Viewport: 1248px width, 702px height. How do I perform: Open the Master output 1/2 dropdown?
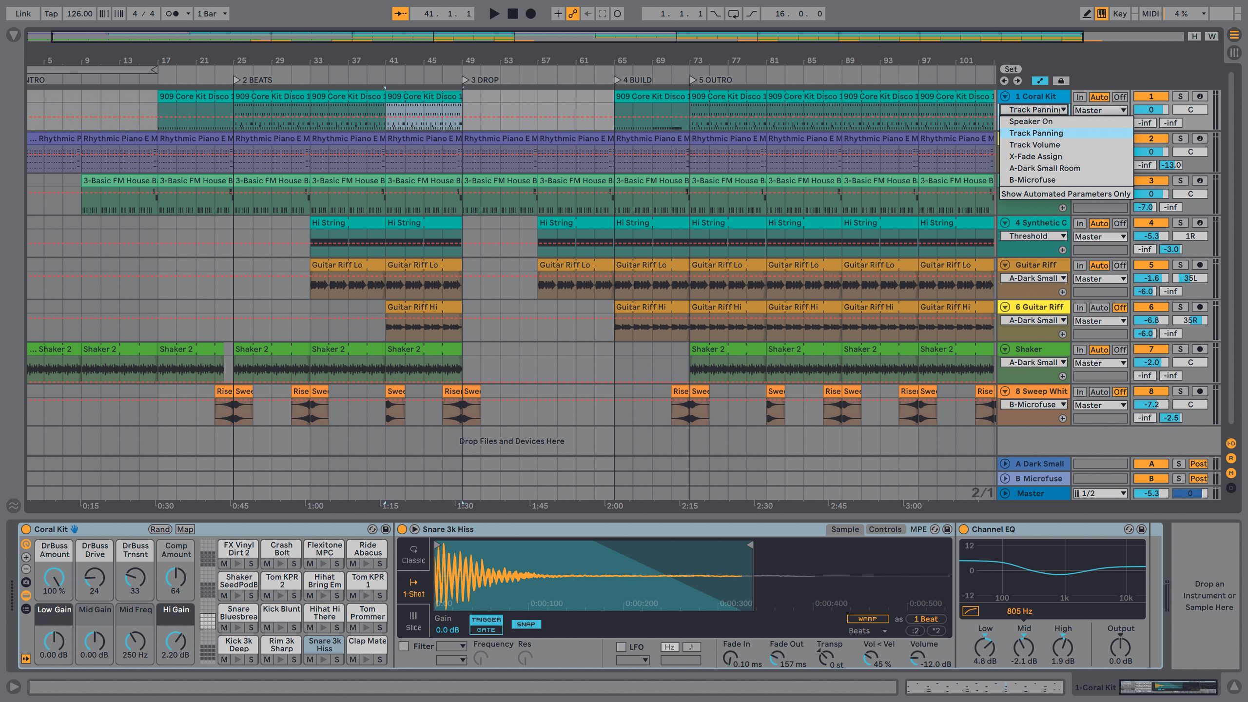[x=1100, y=493]
